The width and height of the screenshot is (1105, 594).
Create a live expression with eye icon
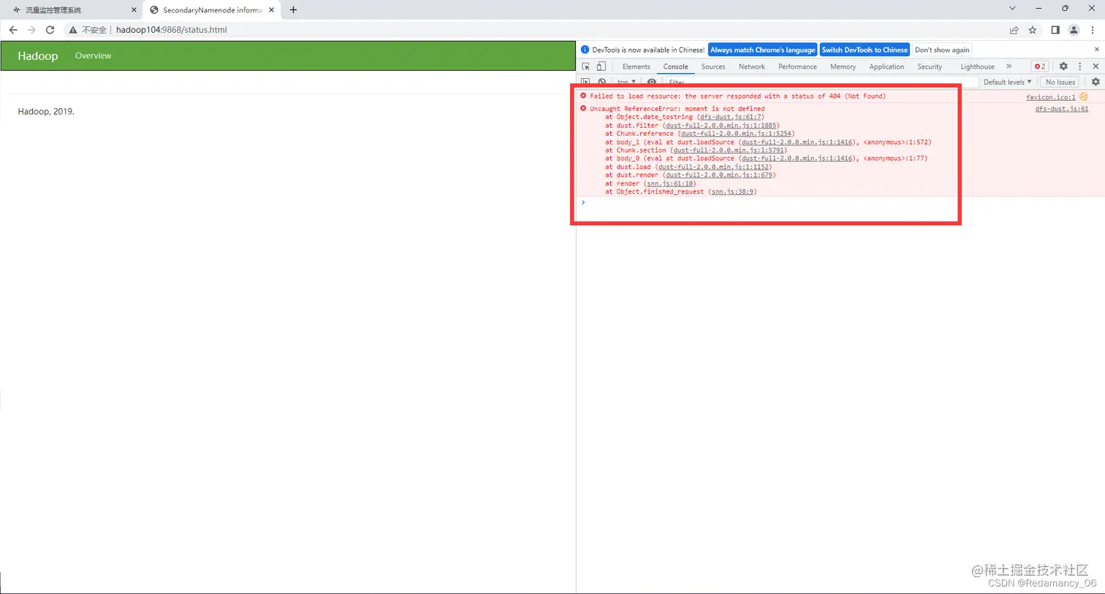coord(652,82)
